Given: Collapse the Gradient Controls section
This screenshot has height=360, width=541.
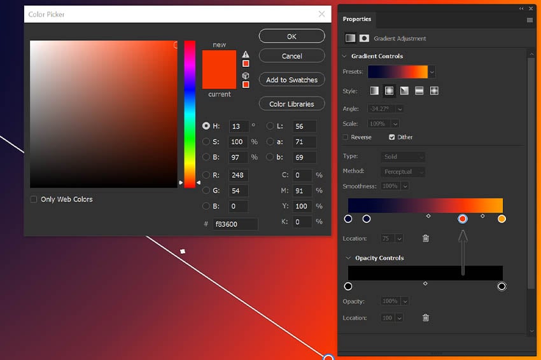Looking at the screenshot, I should click(344, 56).
